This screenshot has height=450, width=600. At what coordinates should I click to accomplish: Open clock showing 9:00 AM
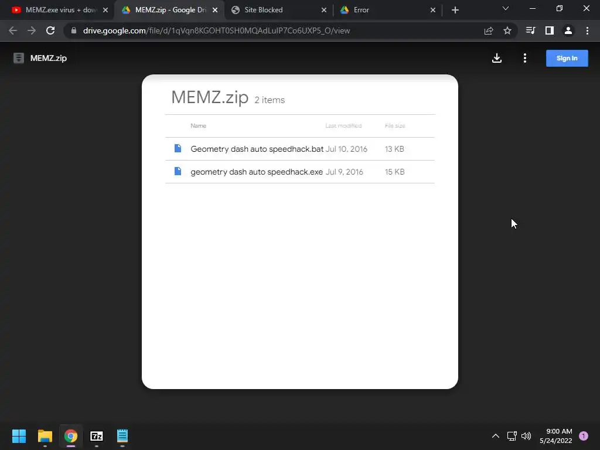tap(555, 436)
